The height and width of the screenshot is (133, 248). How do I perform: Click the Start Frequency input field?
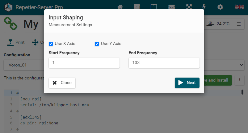(84, 63)
